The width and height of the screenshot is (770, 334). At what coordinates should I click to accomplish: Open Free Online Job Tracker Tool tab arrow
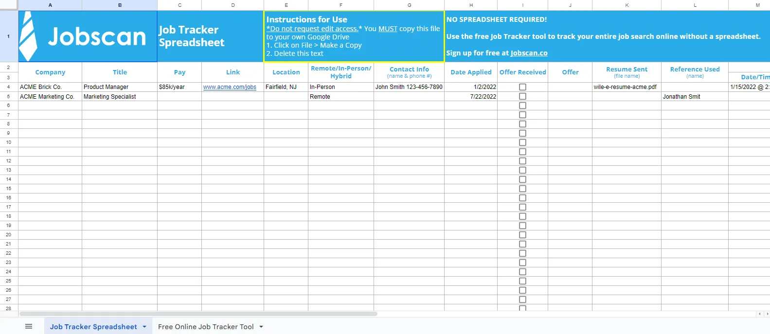pos(261,327)
